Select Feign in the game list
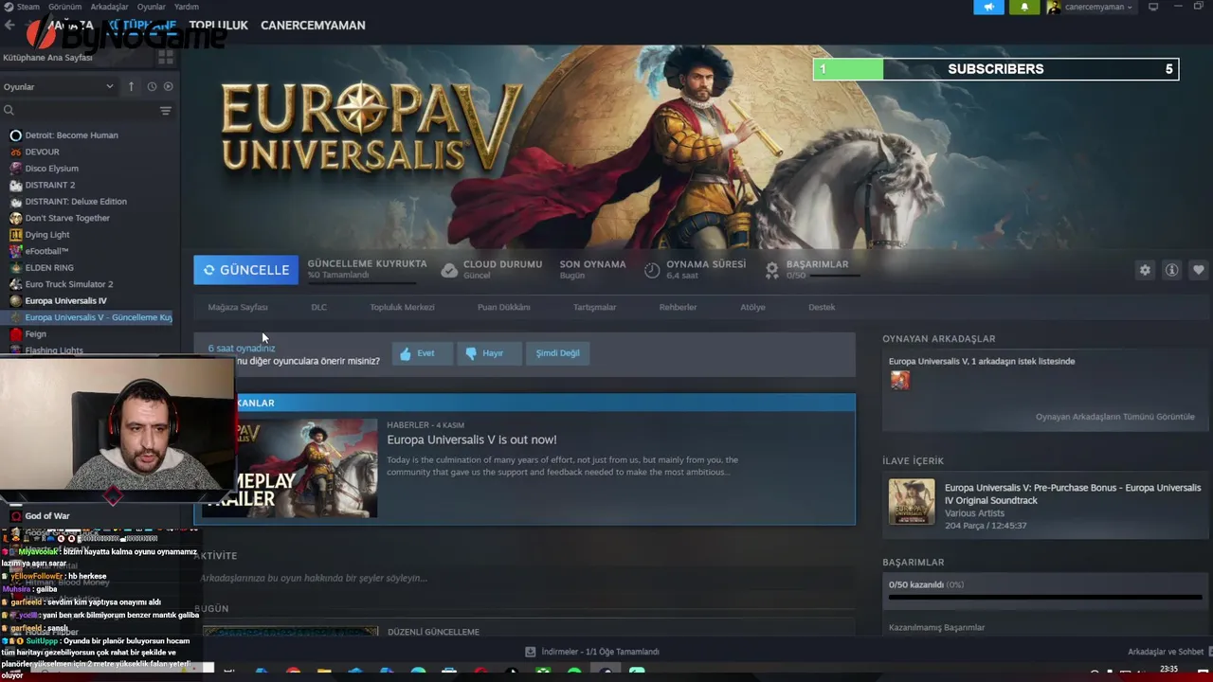Viewport: 1213px width, 682px height. click(x=35, y=334)
